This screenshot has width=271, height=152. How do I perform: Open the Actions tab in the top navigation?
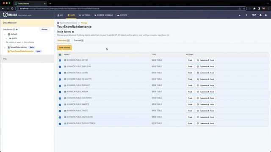(x=85, y=15)
